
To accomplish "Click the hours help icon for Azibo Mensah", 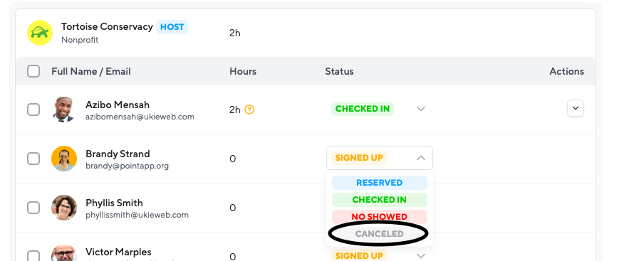I will coord(249,110).
